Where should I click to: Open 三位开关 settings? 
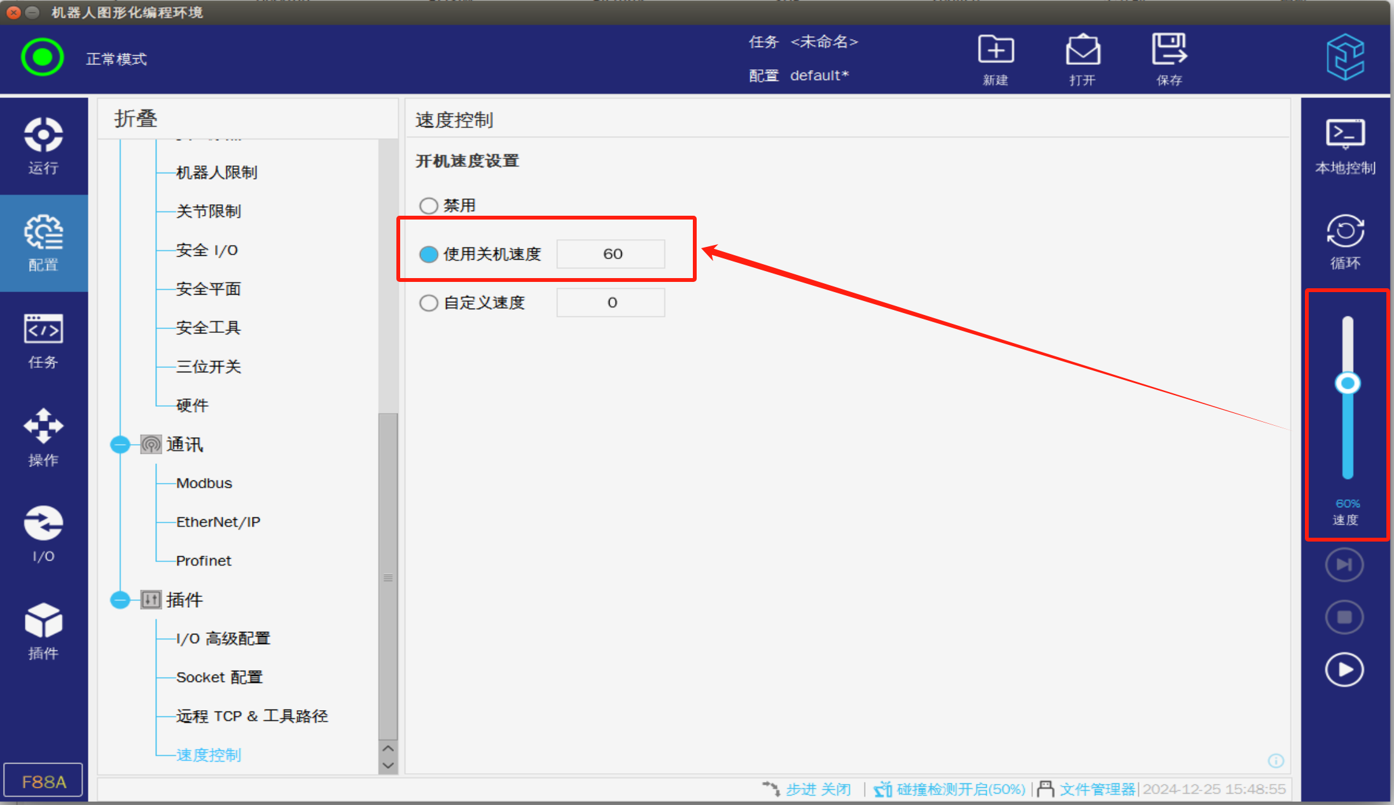coord(209,367)
